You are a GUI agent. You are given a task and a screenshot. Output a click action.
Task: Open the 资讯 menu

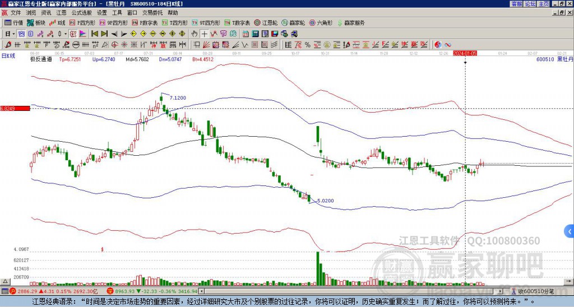pos(46,13)
